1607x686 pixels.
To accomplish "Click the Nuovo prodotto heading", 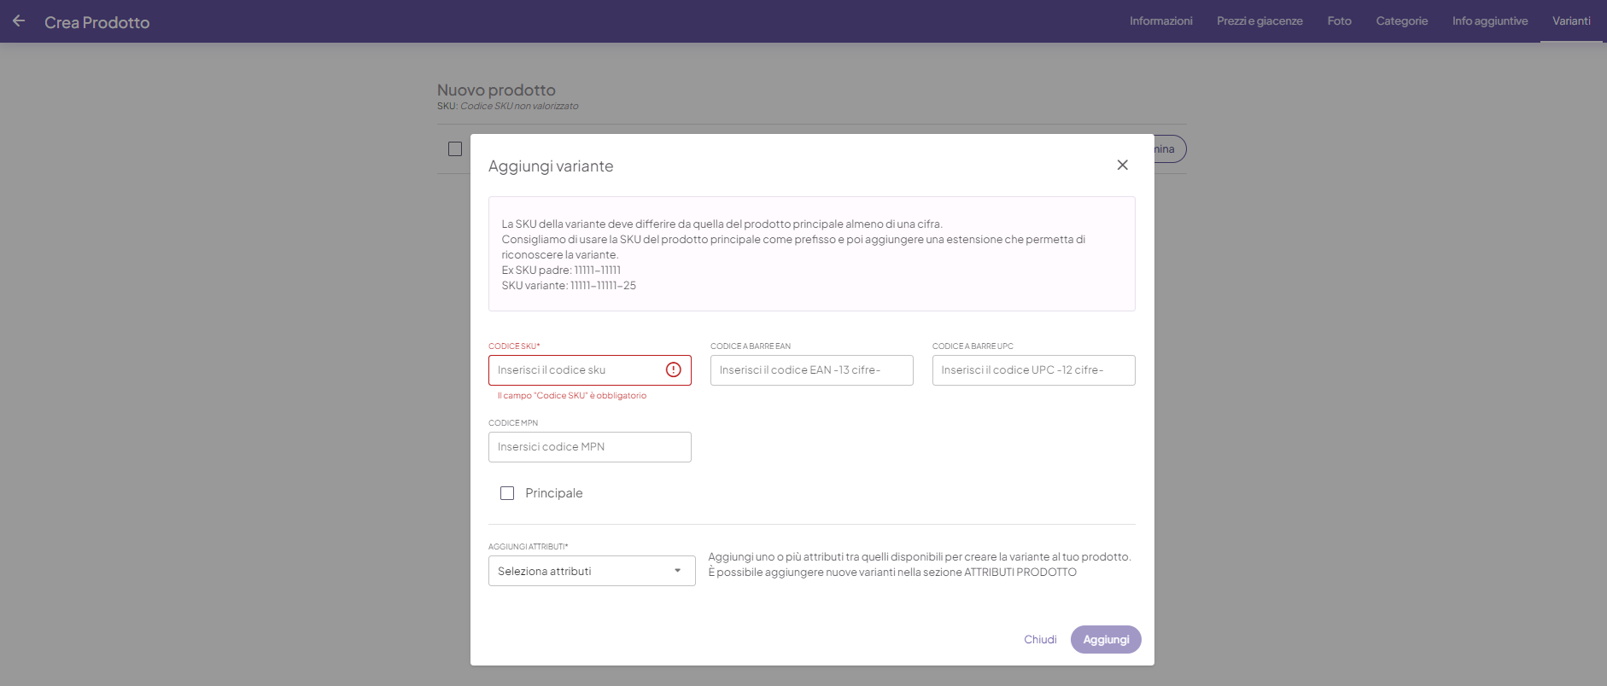I will point(496,90).
